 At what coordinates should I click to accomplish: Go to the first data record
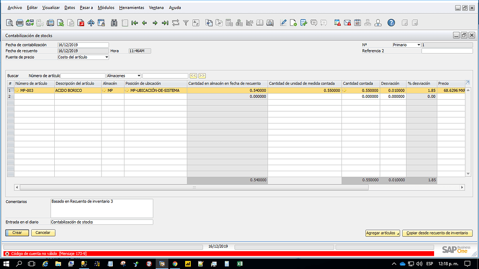click(x=134, y=23)
